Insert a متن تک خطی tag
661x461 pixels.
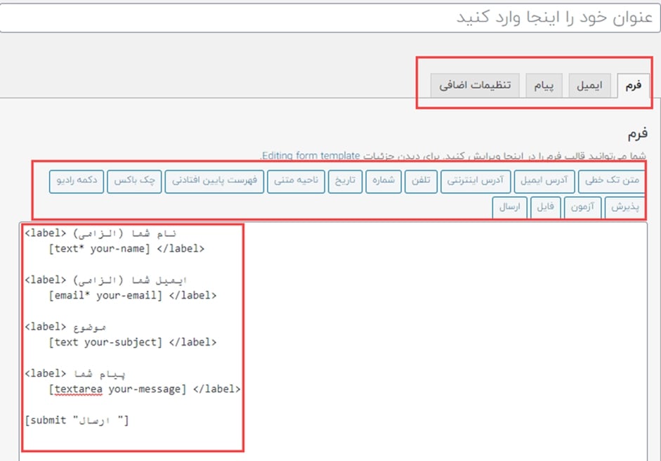coord(612,181)
